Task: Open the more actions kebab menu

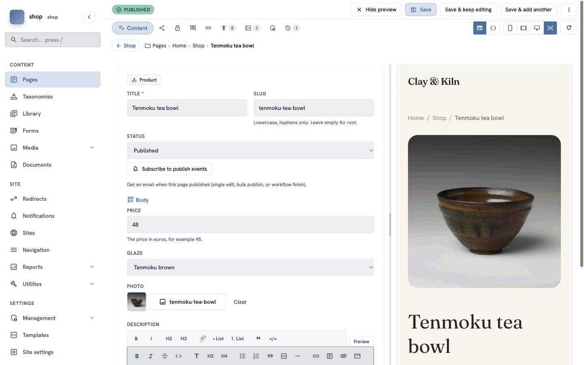Action: click(569, 10)
